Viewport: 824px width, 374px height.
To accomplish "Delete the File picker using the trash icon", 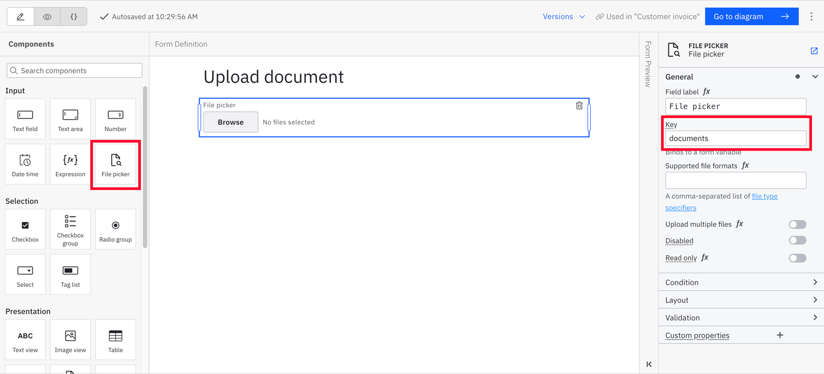I will [x=579, y=105].
